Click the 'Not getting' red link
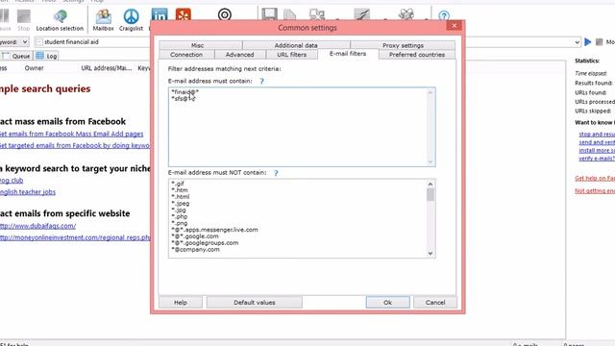Screen dimensions: 615x346 [x=595, y=190]
